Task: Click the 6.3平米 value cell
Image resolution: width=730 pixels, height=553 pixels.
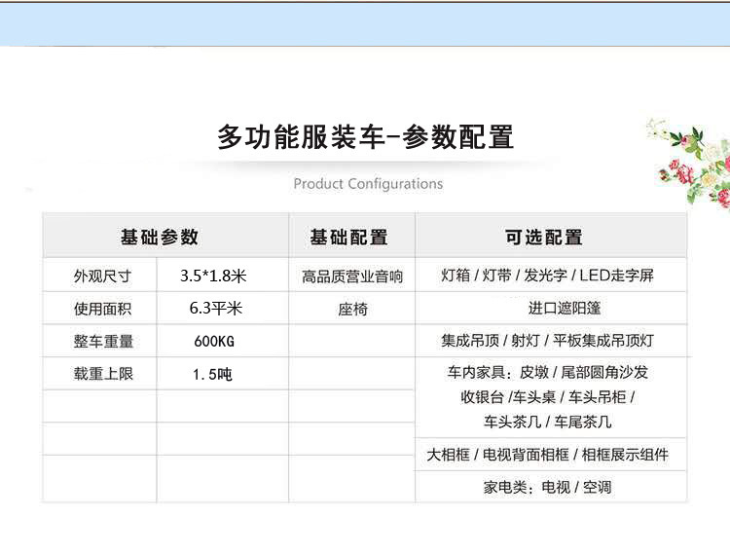Action: [x=223, y=309]
